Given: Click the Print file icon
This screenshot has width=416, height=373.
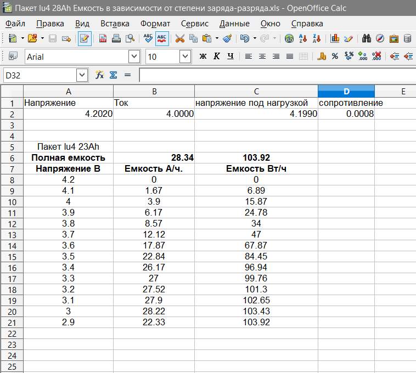Looking at the screenshot, I should pyautogui.click(x=116, y=39).
